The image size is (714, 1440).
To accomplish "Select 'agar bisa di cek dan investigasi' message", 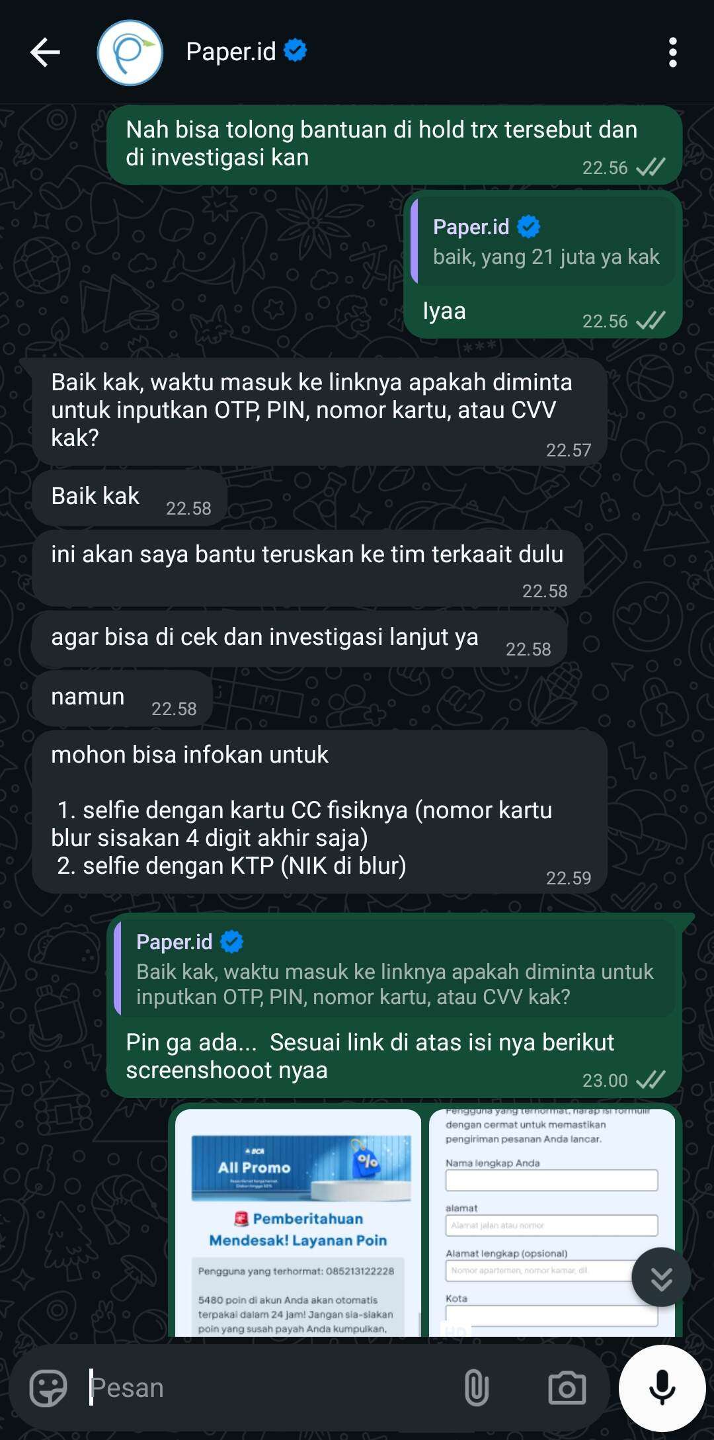I will [x=299, y=638].
